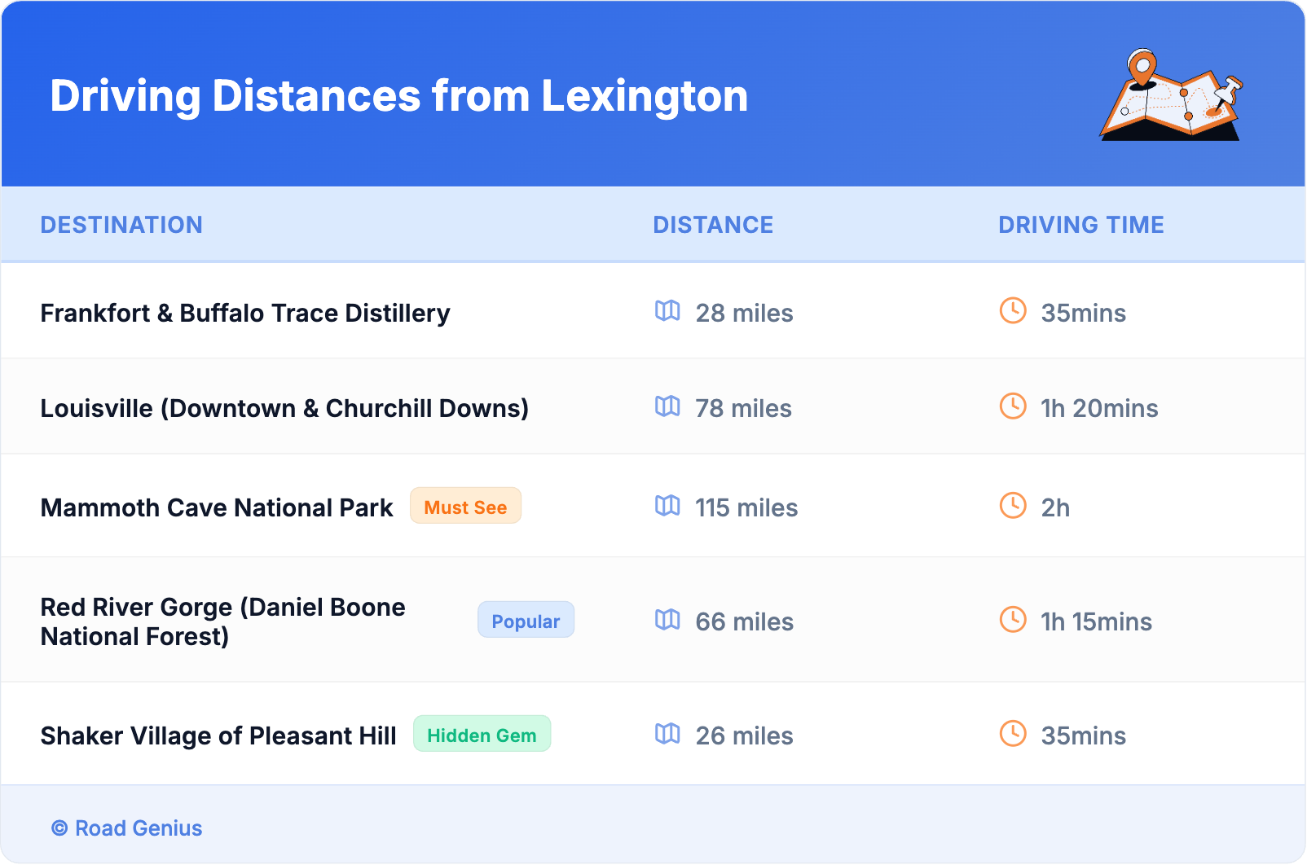Select the Popular badge
This screenshot has width=1307, height=865.
[x=526, y=621]
